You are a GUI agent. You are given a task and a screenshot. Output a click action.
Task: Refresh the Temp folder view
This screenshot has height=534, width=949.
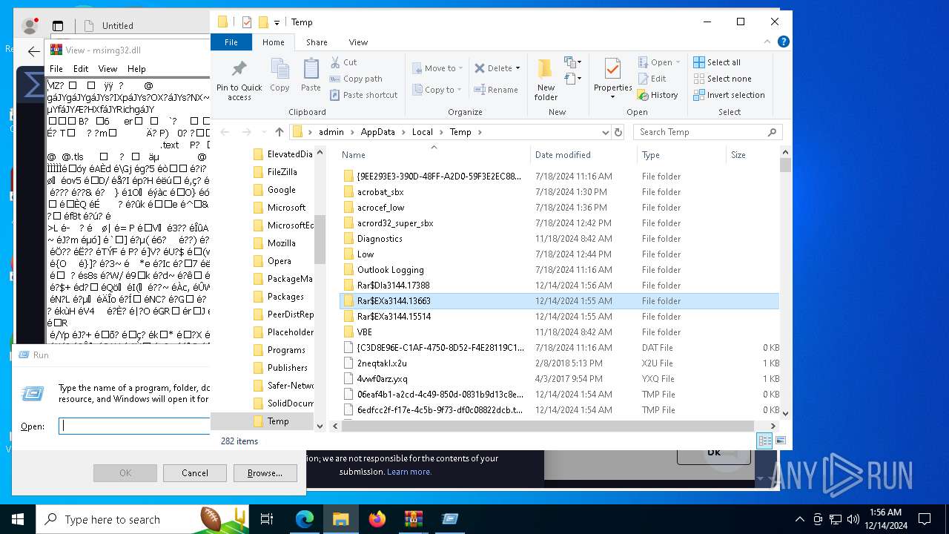click(x=618, y=132)
